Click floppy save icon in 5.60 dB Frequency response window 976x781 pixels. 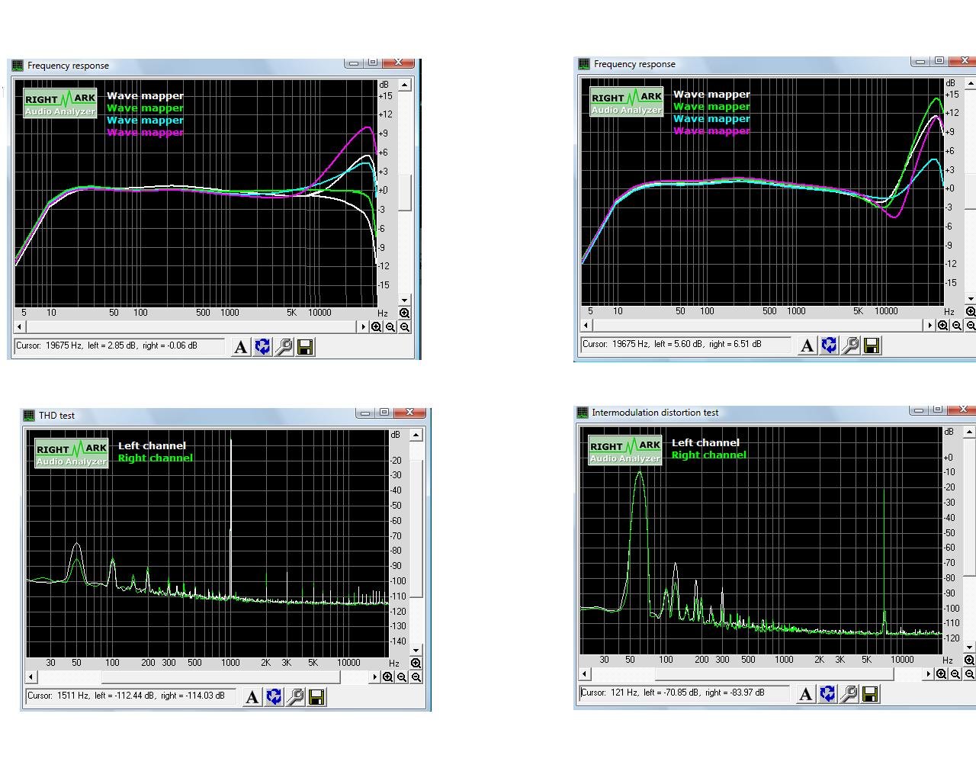[x=872, y=346]
